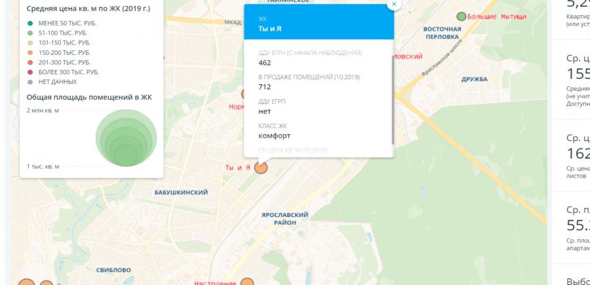The height and width of the screenshot is (285, 590).
Task: Click the Ты и Я orange map marker
Action: 261,167
